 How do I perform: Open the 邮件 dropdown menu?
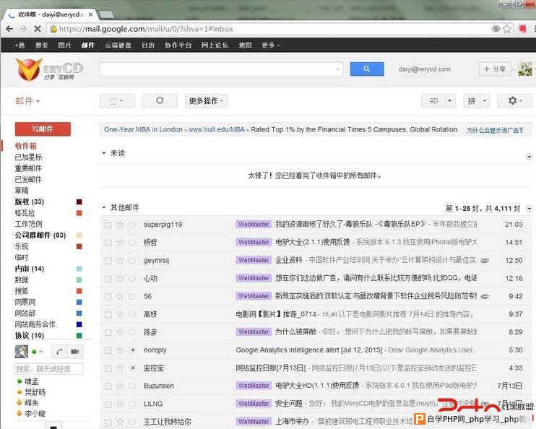(x=27, y=101)
